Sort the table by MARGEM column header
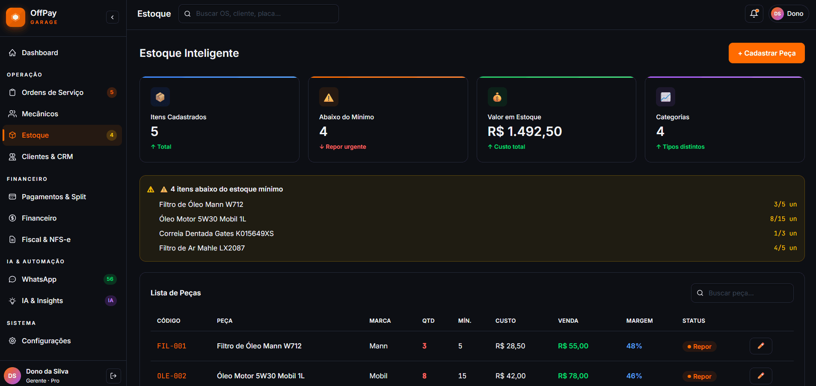The height and width of the screenshot is (386, 816). pyautogui.click(x=639, y=321)
